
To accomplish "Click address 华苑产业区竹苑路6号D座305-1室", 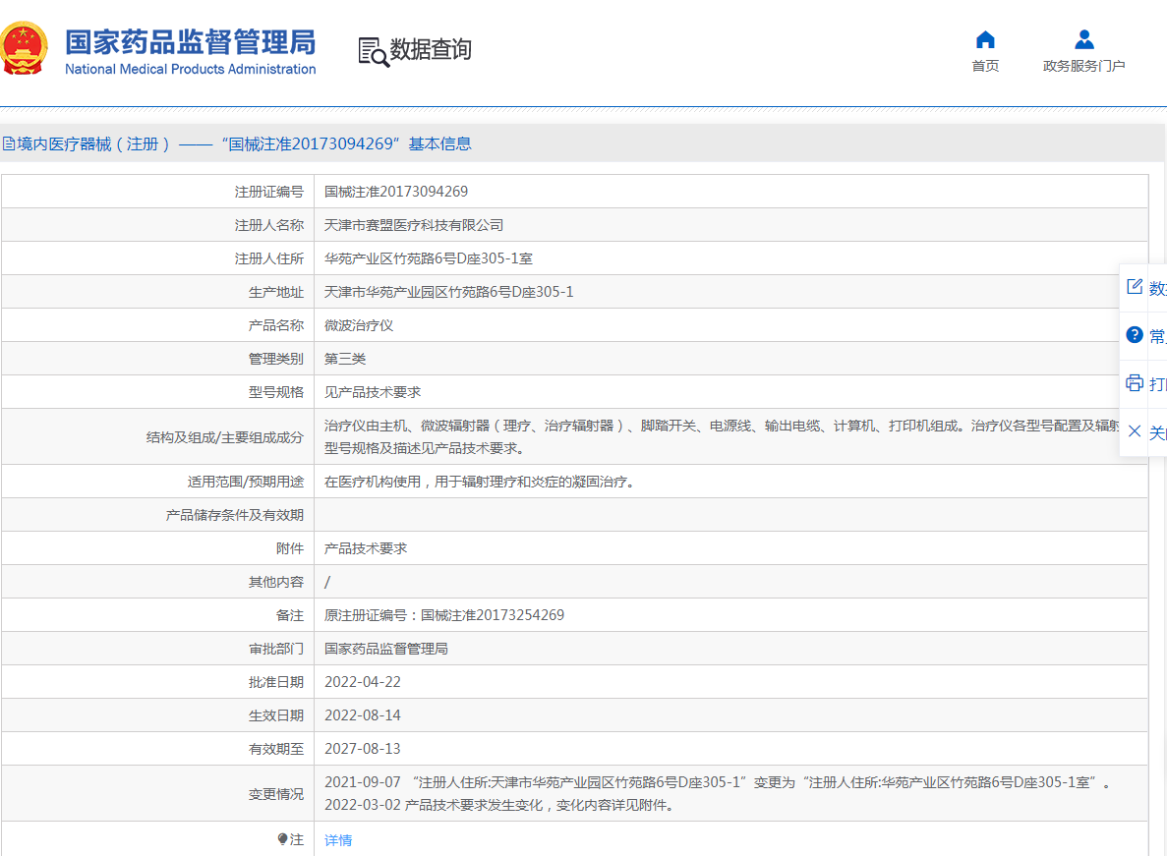I will pyautogui.click(x=428, y=258).
